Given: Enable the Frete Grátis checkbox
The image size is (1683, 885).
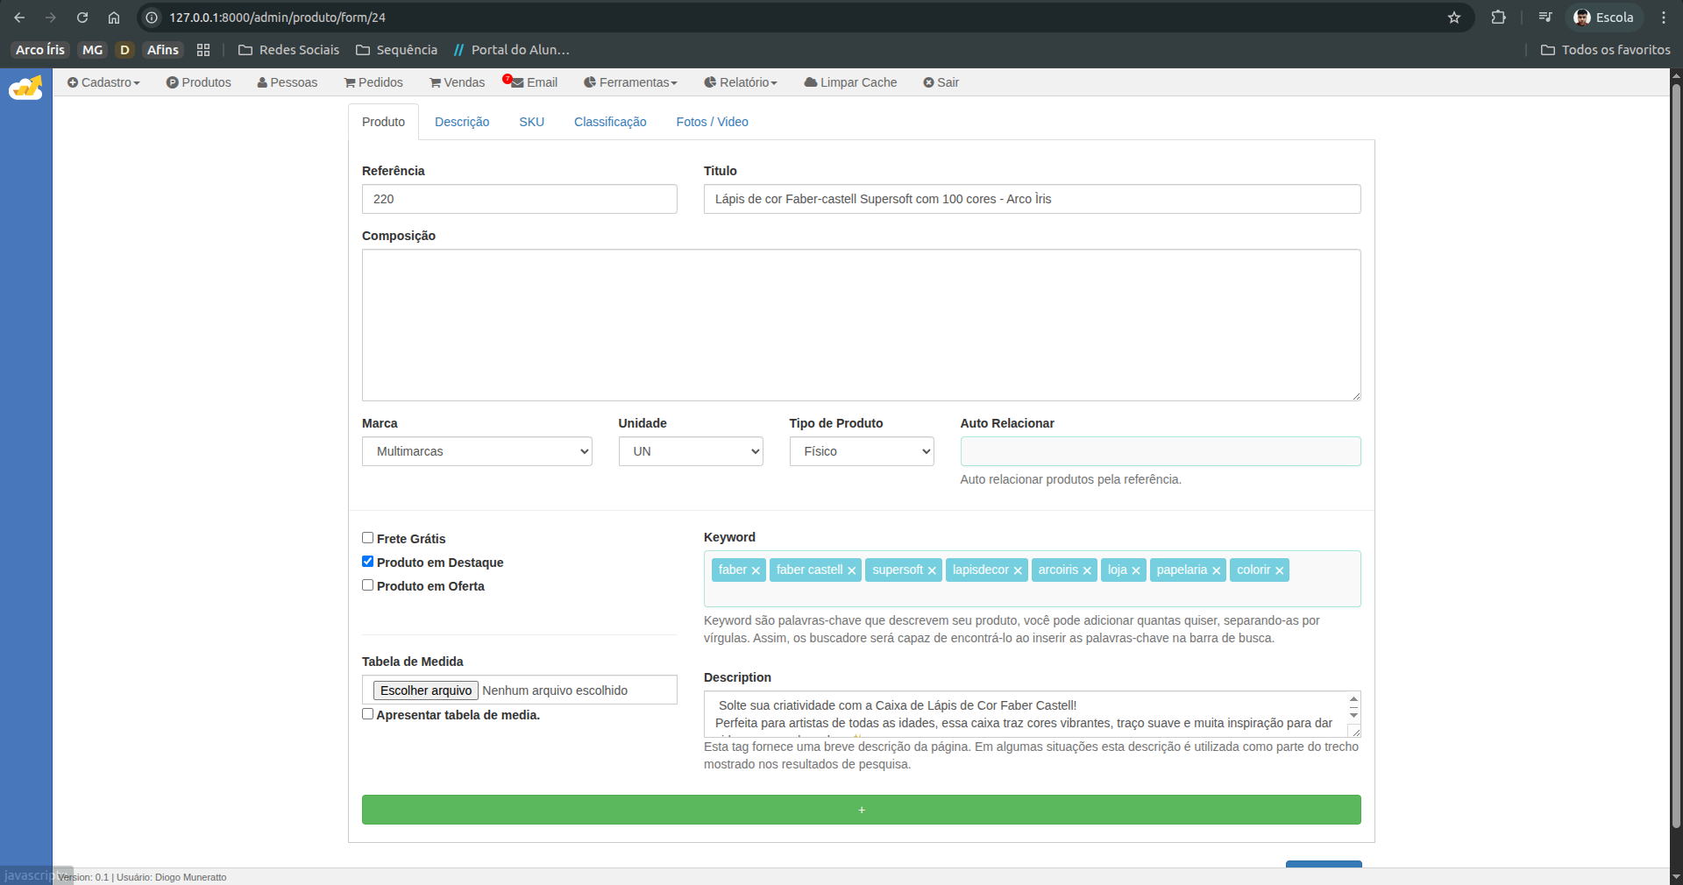Looking at the screenshot, I should 368,538.
